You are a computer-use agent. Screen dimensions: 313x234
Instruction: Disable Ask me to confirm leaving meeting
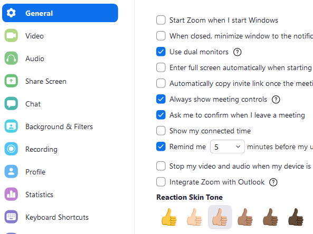pos(161,115)
